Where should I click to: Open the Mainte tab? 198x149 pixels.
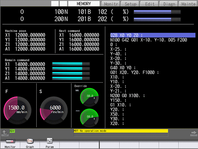coord(188,4)
